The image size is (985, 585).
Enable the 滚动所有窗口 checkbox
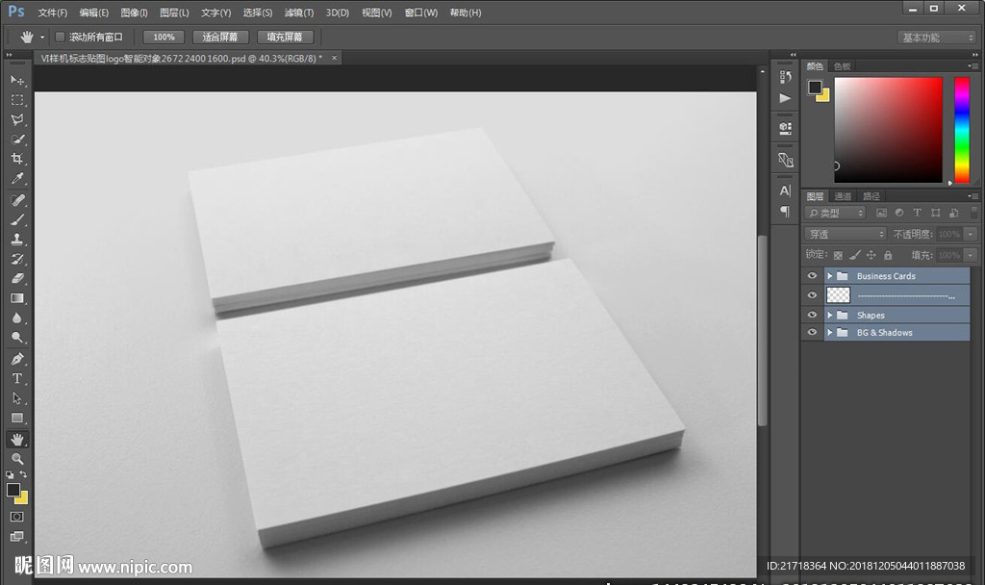[x=60, y=37]
